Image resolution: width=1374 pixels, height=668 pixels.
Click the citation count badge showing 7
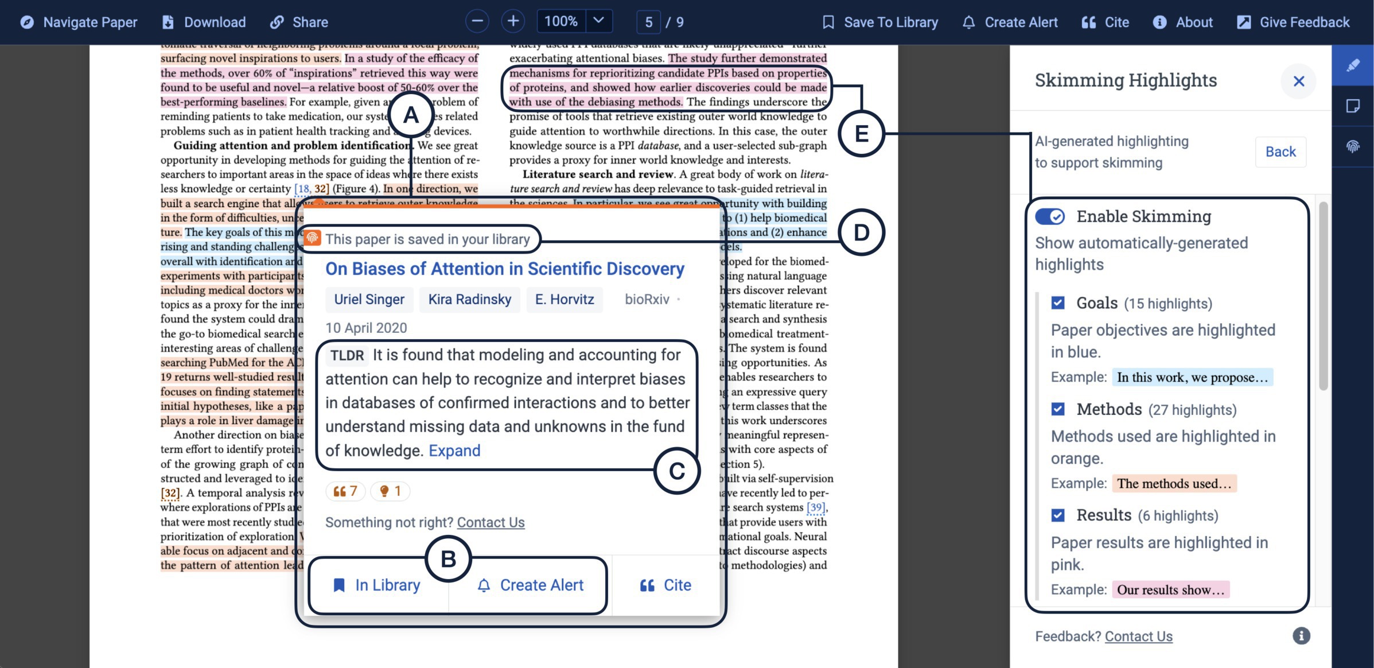tap(345, 491)
